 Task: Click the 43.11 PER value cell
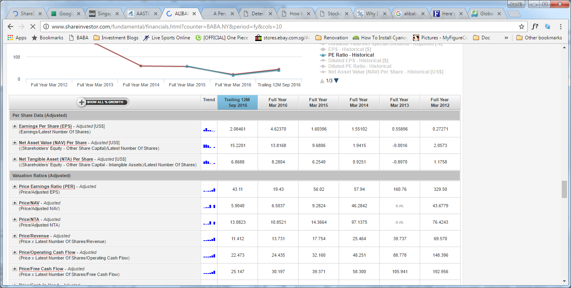pyautogui.click(x=237, y=189)
